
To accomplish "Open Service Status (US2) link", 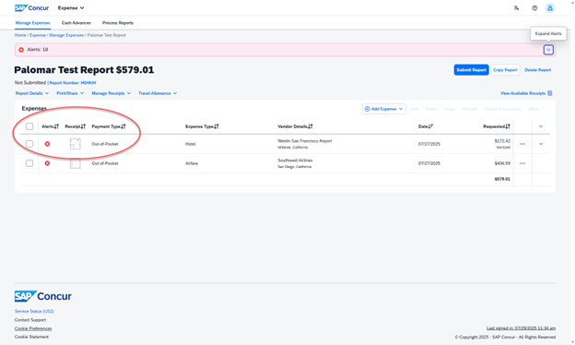I will pyautogui.click(x=34, y=311).
